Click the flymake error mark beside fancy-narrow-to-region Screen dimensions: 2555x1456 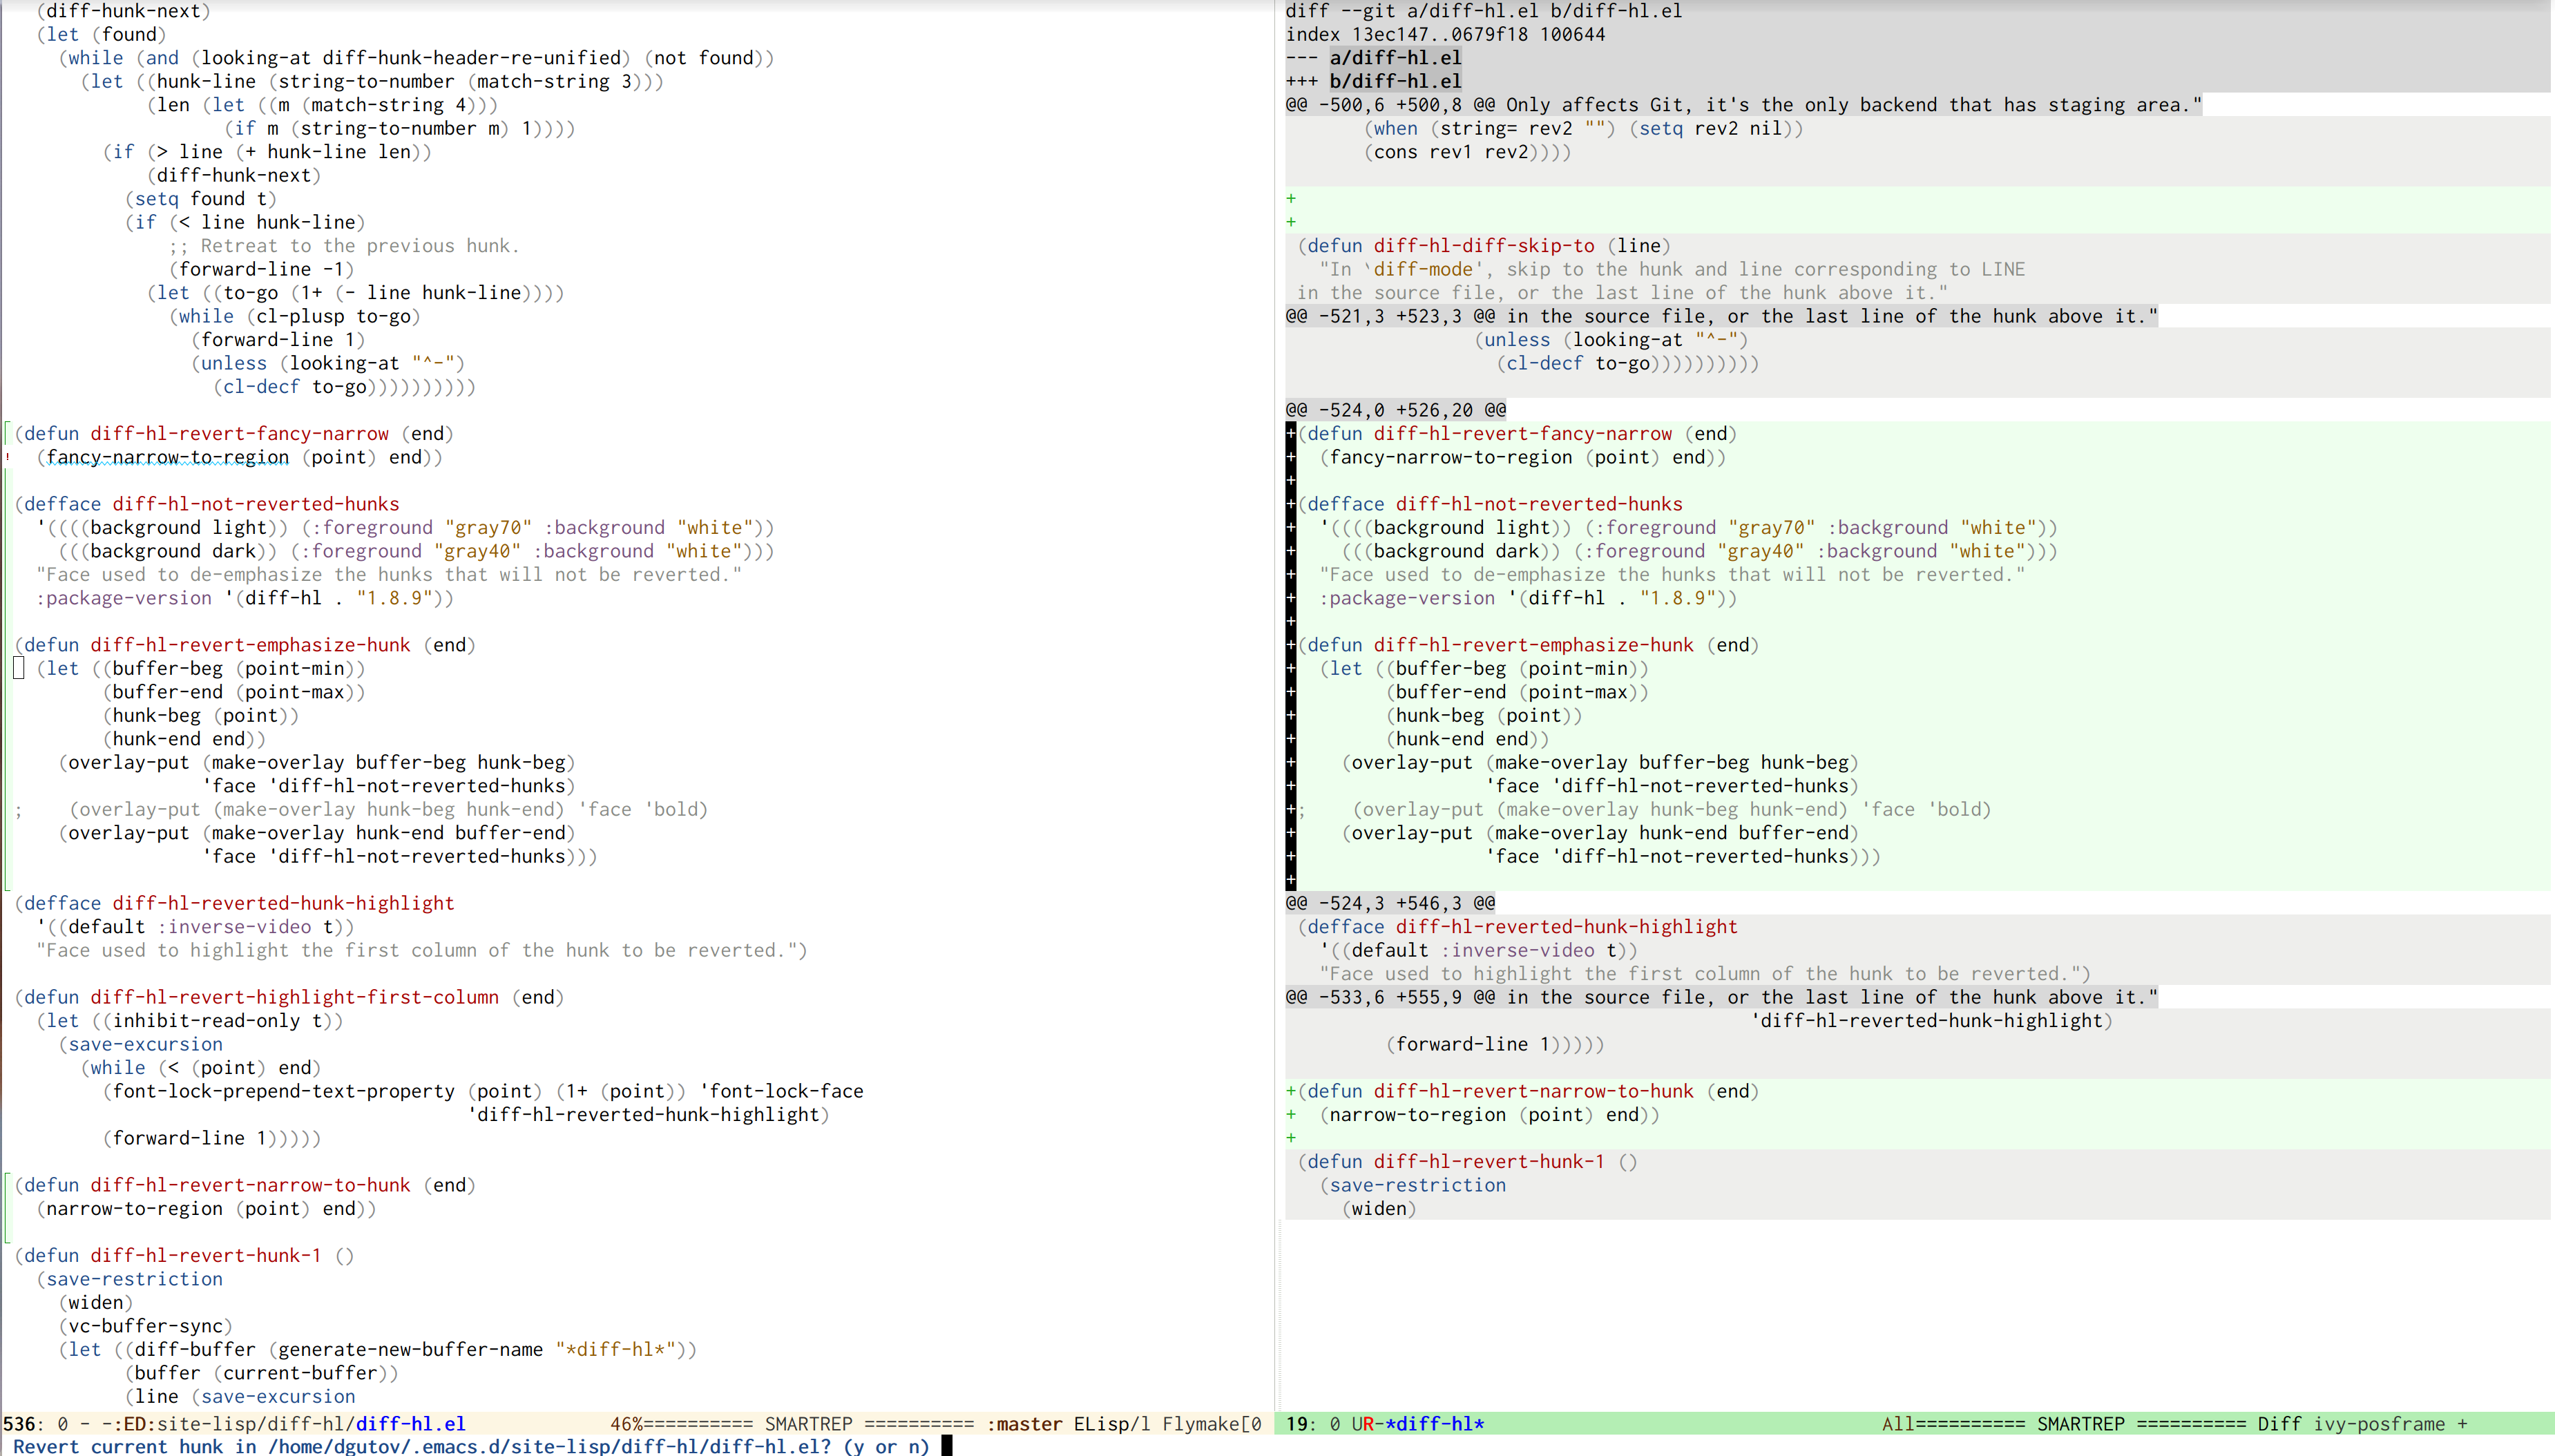click(x=9, y=458)
